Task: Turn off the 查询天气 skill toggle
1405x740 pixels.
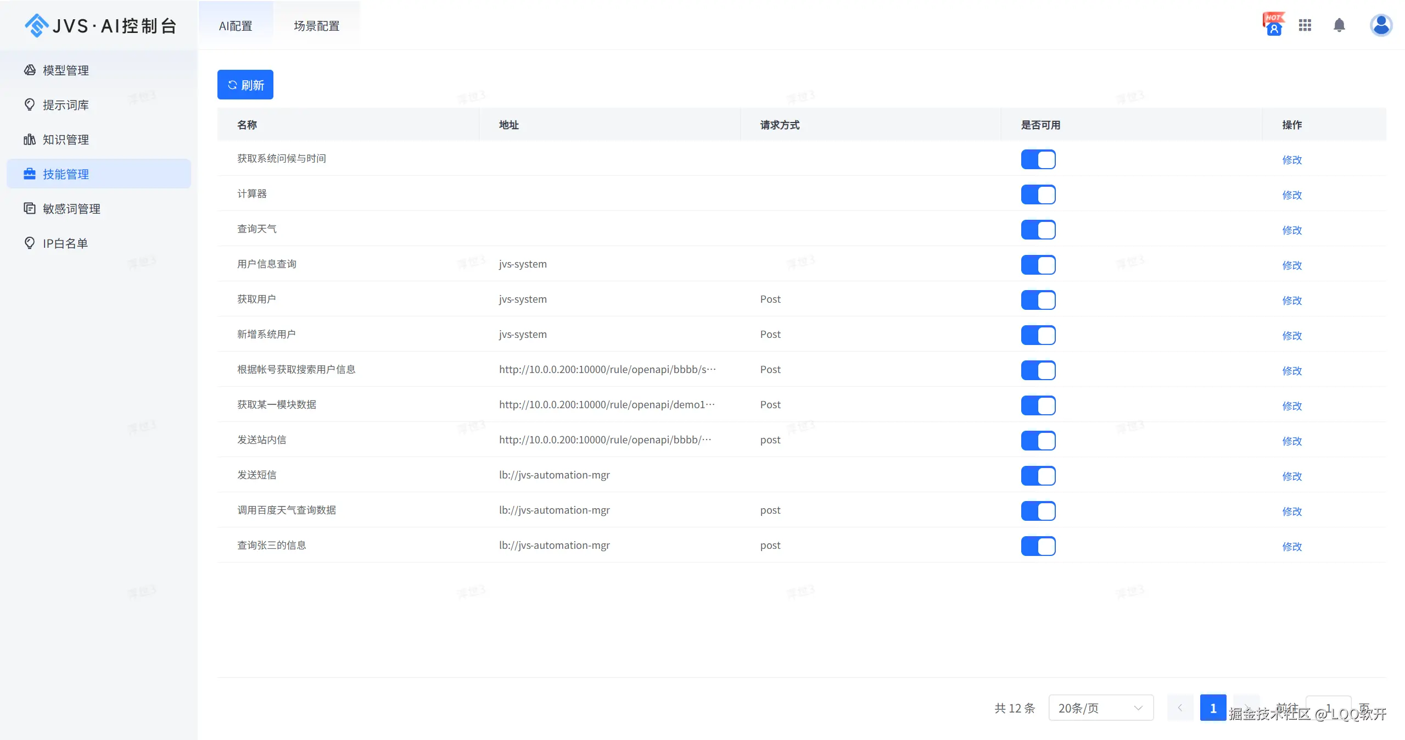Action: click(1037, 230)
